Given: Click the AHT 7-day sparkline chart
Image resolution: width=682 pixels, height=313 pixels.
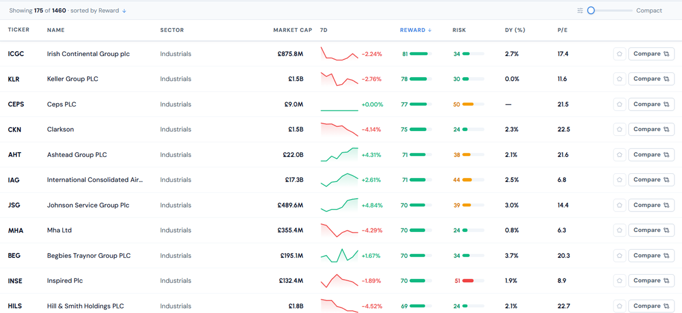Looking at the screenshot, I should click(339, 154).
